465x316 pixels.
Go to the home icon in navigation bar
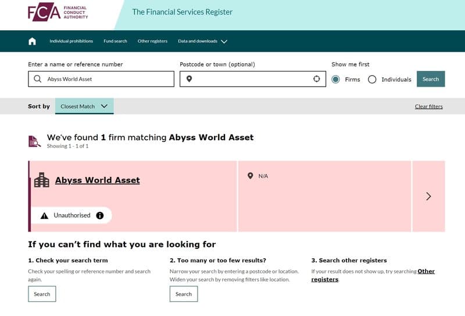click(32, 41)
